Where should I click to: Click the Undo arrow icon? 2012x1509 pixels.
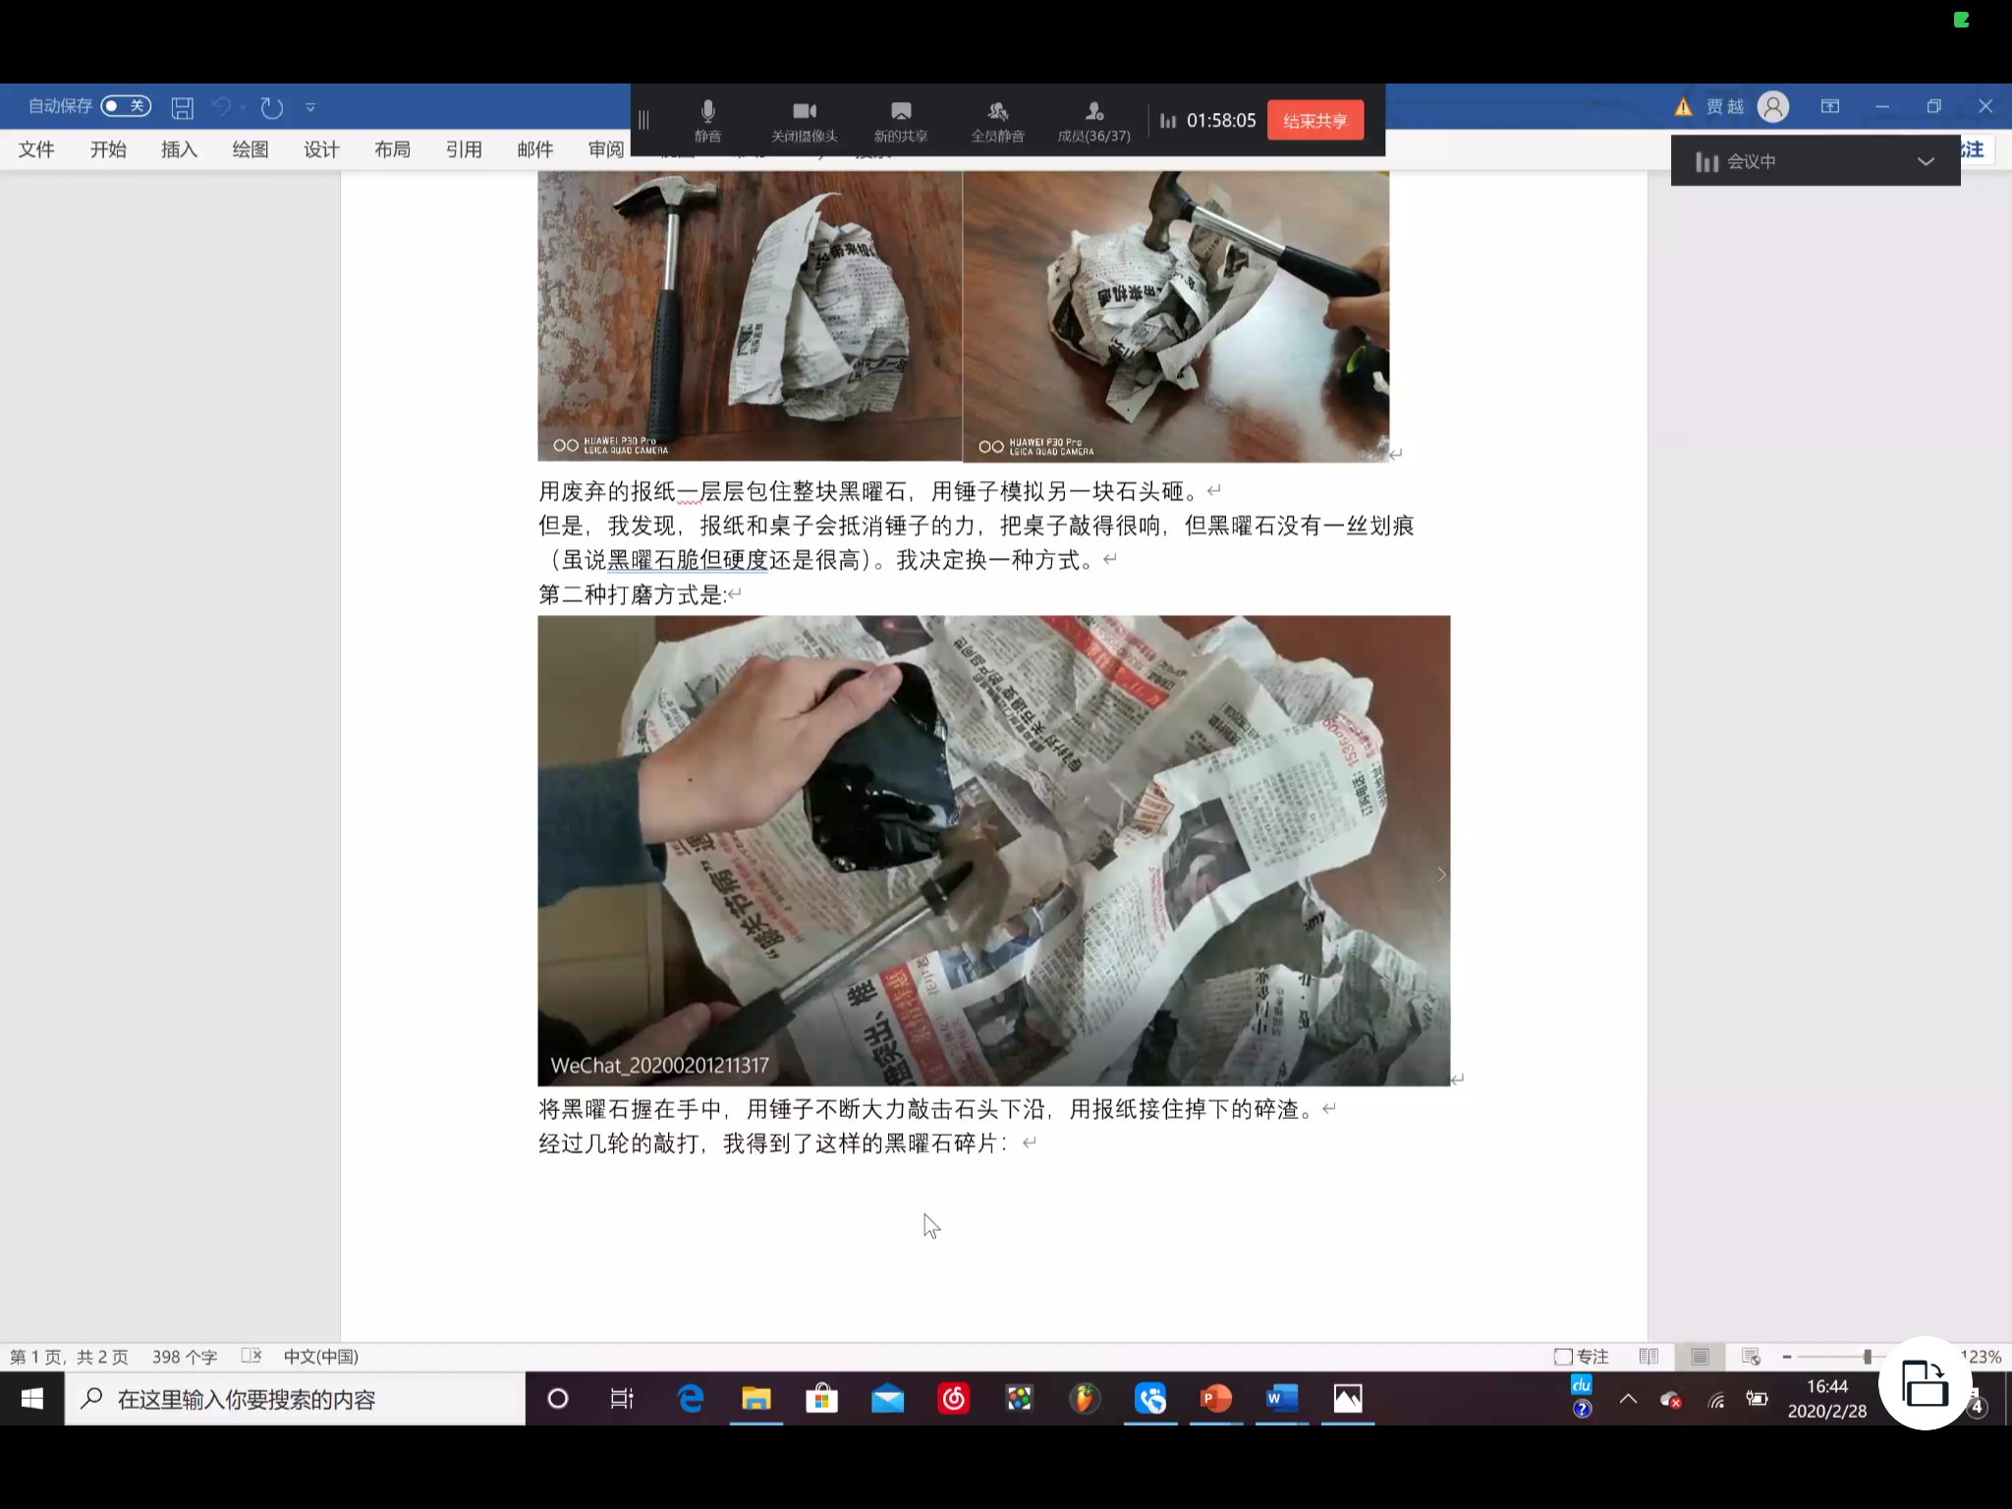pyautogui.click(x=222, y=107)
